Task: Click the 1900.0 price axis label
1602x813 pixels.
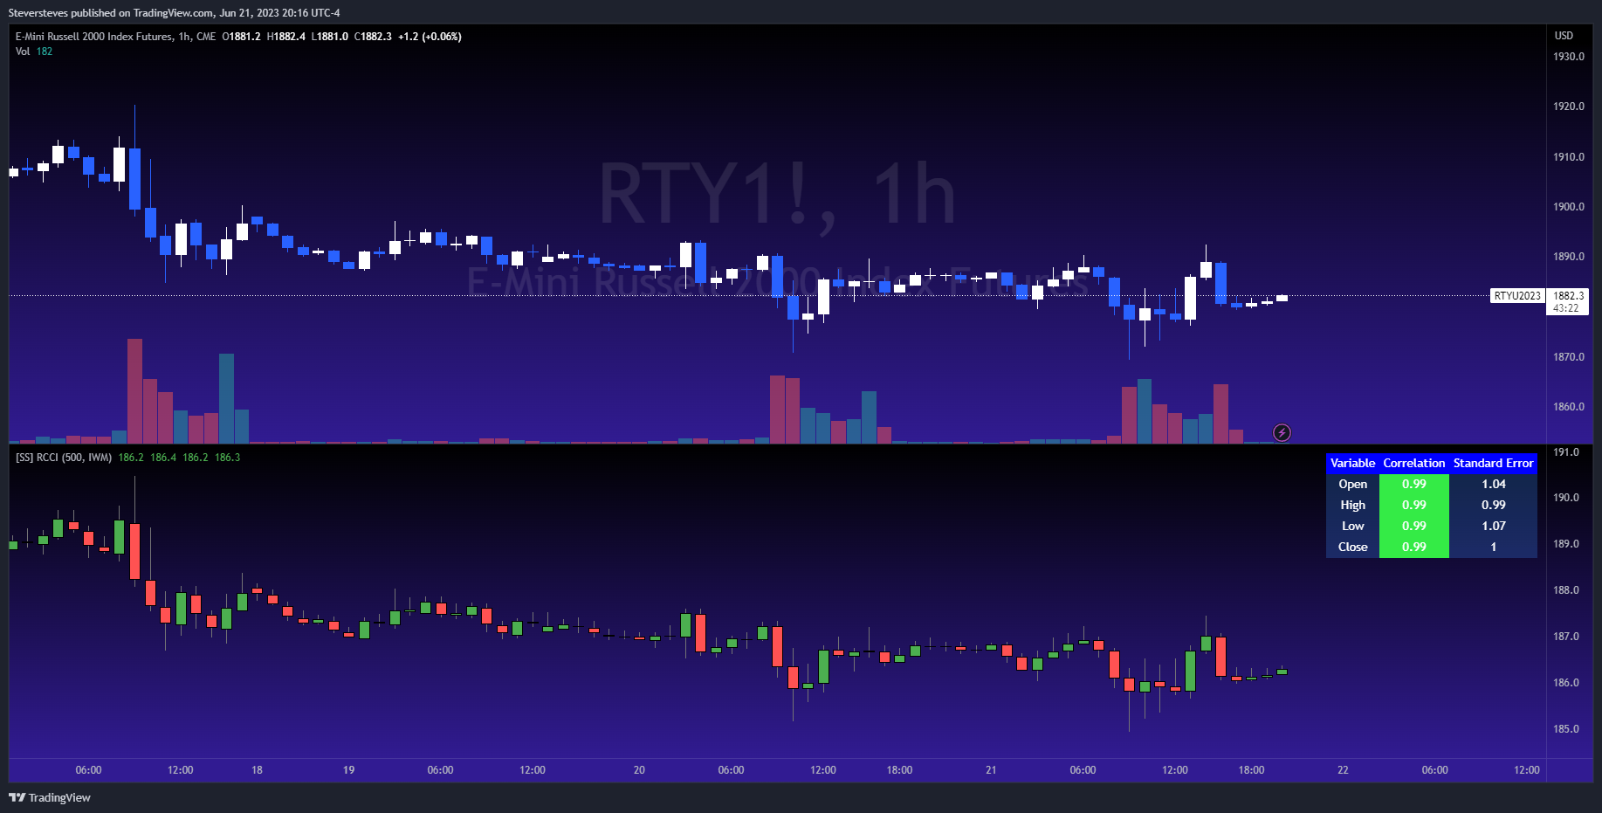Action: pyautogui.click(x=1568, y=207)
